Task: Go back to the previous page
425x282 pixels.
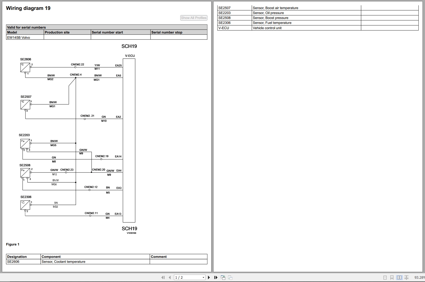Action: pos(170,277)
